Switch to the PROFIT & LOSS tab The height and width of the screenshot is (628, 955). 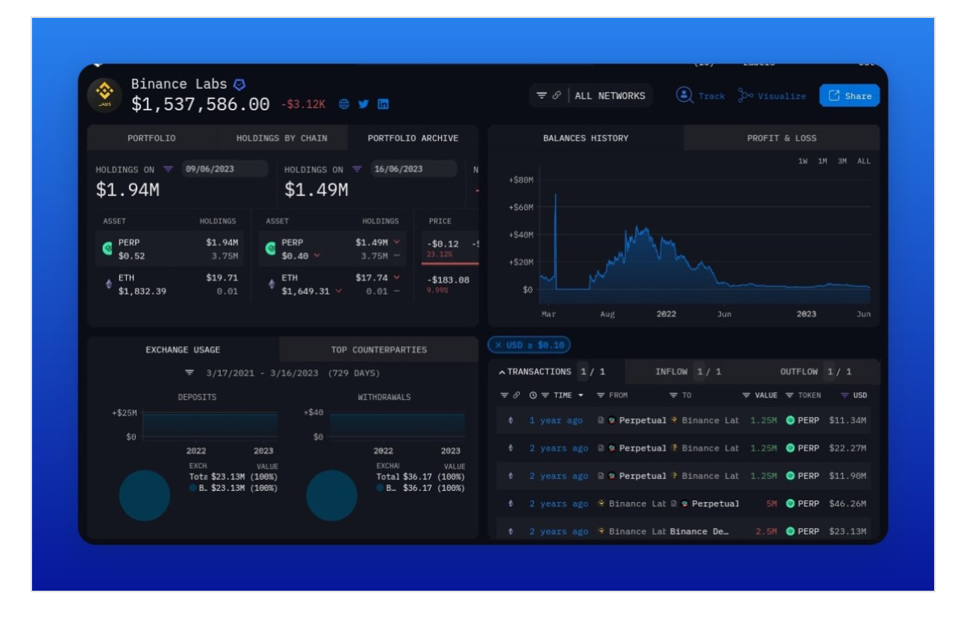pos(782,138)
